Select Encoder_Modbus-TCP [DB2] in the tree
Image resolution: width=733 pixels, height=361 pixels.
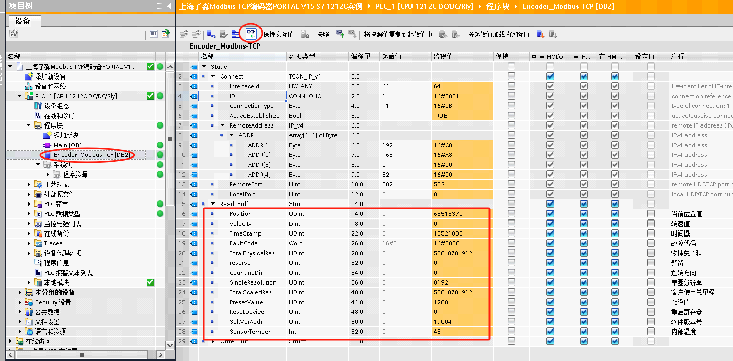(x=91, y=155)
